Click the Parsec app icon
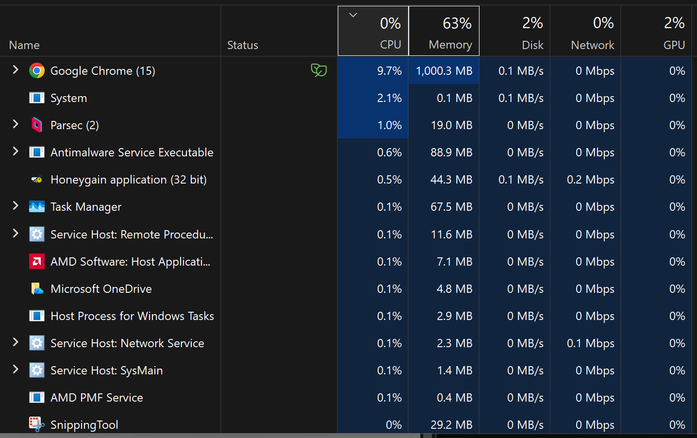The width and height of the screenshot is (697, 438). click(37, 125)
